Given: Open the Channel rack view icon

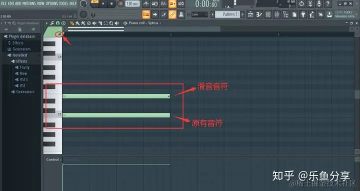Looking at the screenshot, I should 268,14.
